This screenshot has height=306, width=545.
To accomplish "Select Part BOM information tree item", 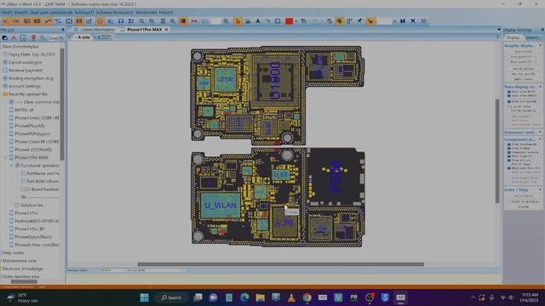I will tap(43, 181).
